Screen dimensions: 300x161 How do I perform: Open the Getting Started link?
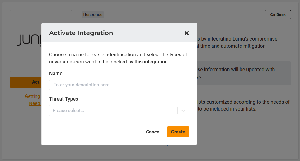pyautogui.click(x=33, y=96)
